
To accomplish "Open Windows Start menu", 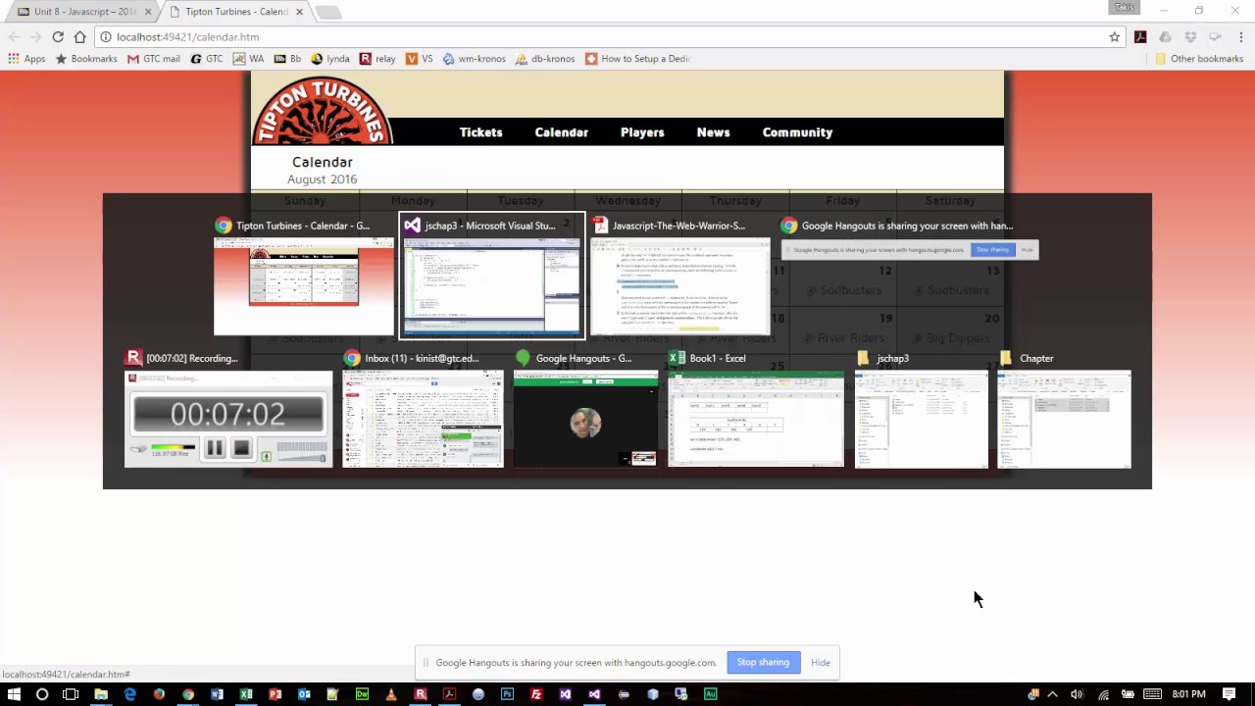I will (x=14, y=694).
